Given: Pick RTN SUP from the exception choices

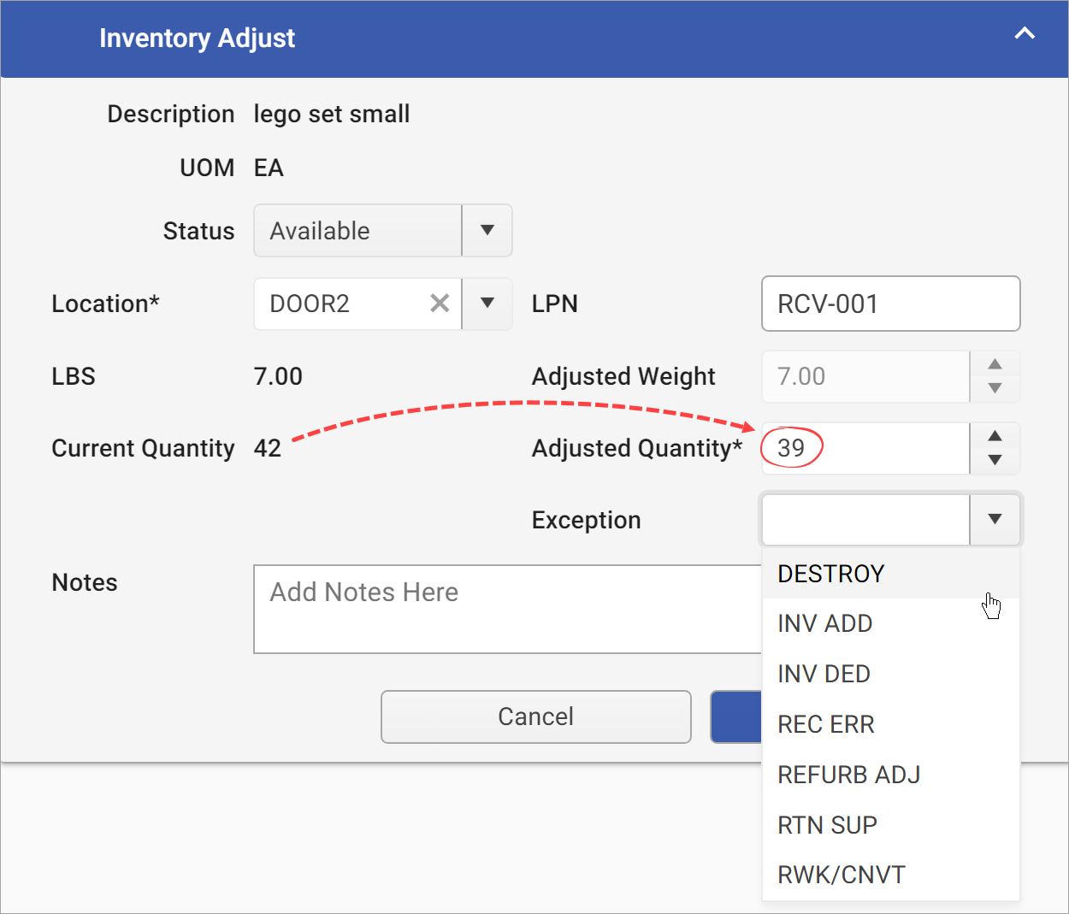Looking at the screenshot, I should pos(827,824).
